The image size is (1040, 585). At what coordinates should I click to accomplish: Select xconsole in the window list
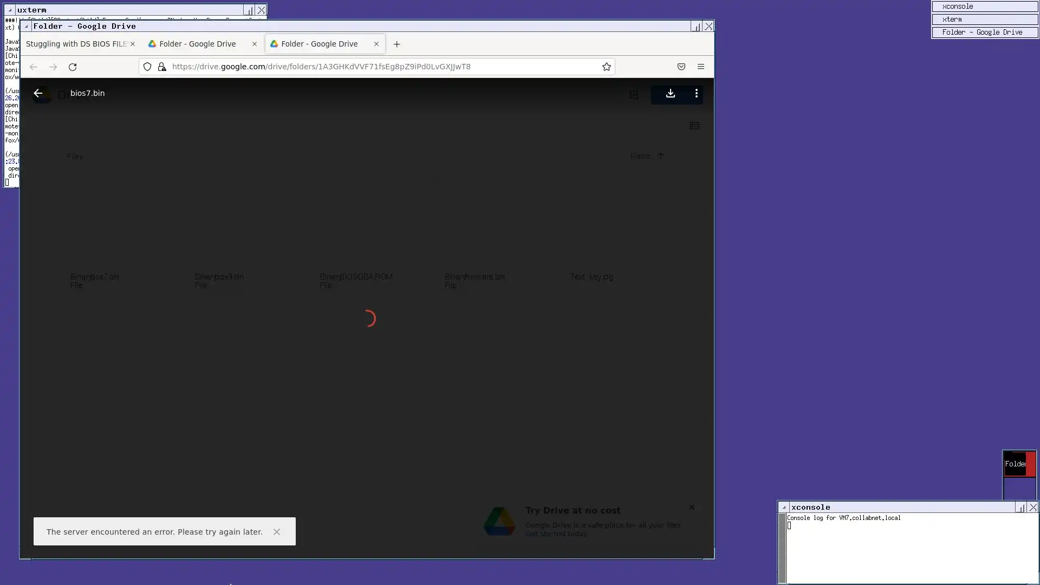pyautogui.click(x=984, y=6)
